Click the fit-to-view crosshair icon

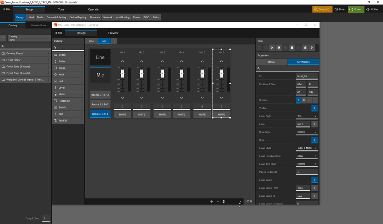212,202
